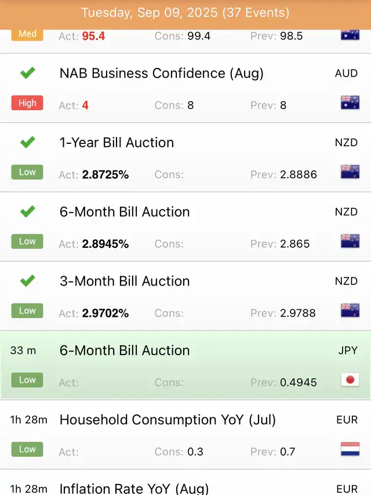Click the AUD currency label on NAB row

[346, 74]
